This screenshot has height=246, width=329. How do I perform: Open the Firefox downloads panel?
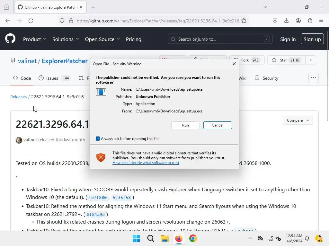[286, 20]
